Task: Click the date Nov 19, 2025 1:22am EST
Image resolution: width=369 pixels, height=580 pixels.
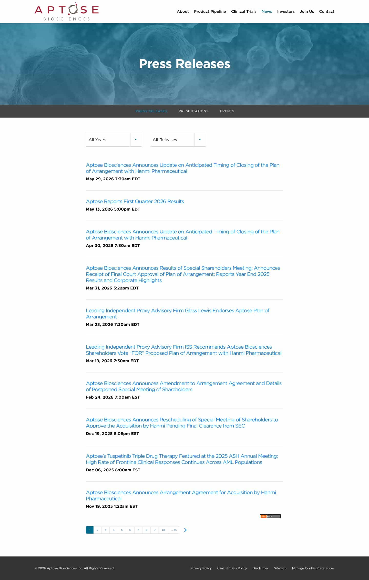Action: pos(112,506)
